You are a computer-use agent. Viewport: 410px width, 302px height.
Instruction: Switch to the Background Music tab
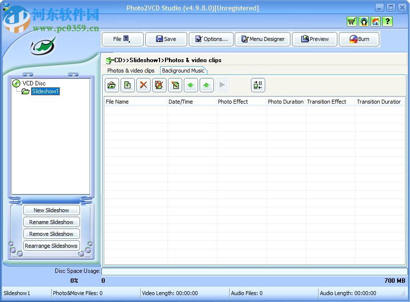click(184, 71)
